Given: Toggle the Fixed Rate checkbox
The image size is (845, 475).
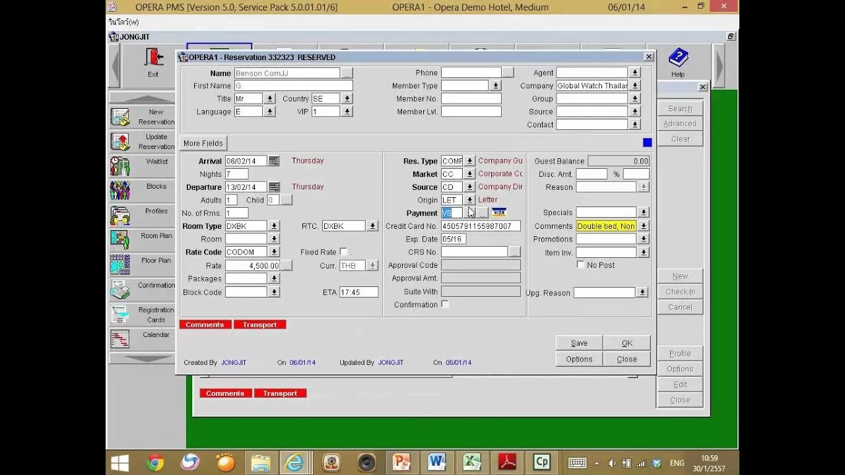Looking at the screenshot, I should [343, 252].
